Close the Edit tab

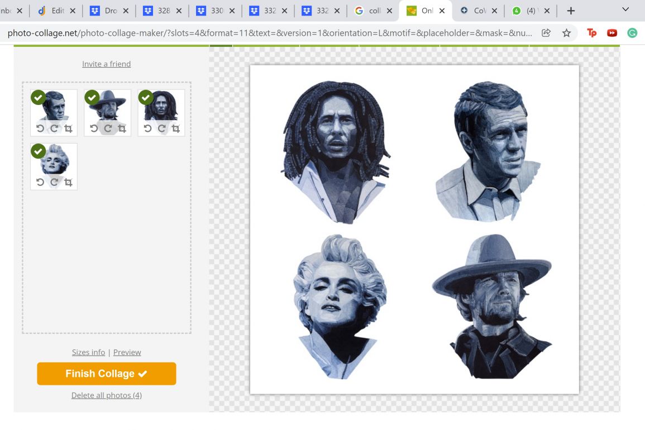click(x=73, y=11)
